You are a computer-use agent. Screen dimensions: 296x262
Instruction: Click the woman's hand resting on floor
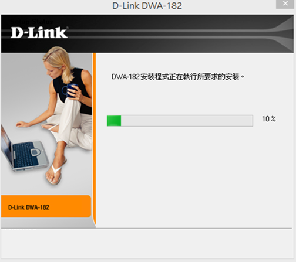point(22,124)
